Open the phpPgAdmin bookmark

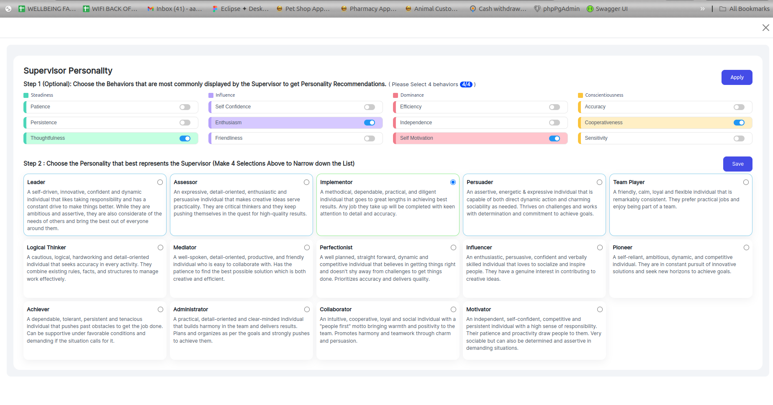click(557, 9)
